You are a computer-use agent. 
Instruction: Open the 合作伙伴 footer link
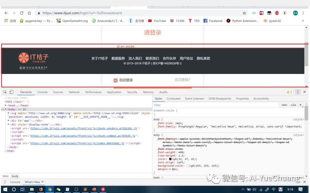(169, 58)
